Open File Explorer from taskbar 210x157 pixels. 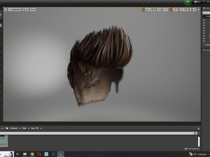pos(25,154)
